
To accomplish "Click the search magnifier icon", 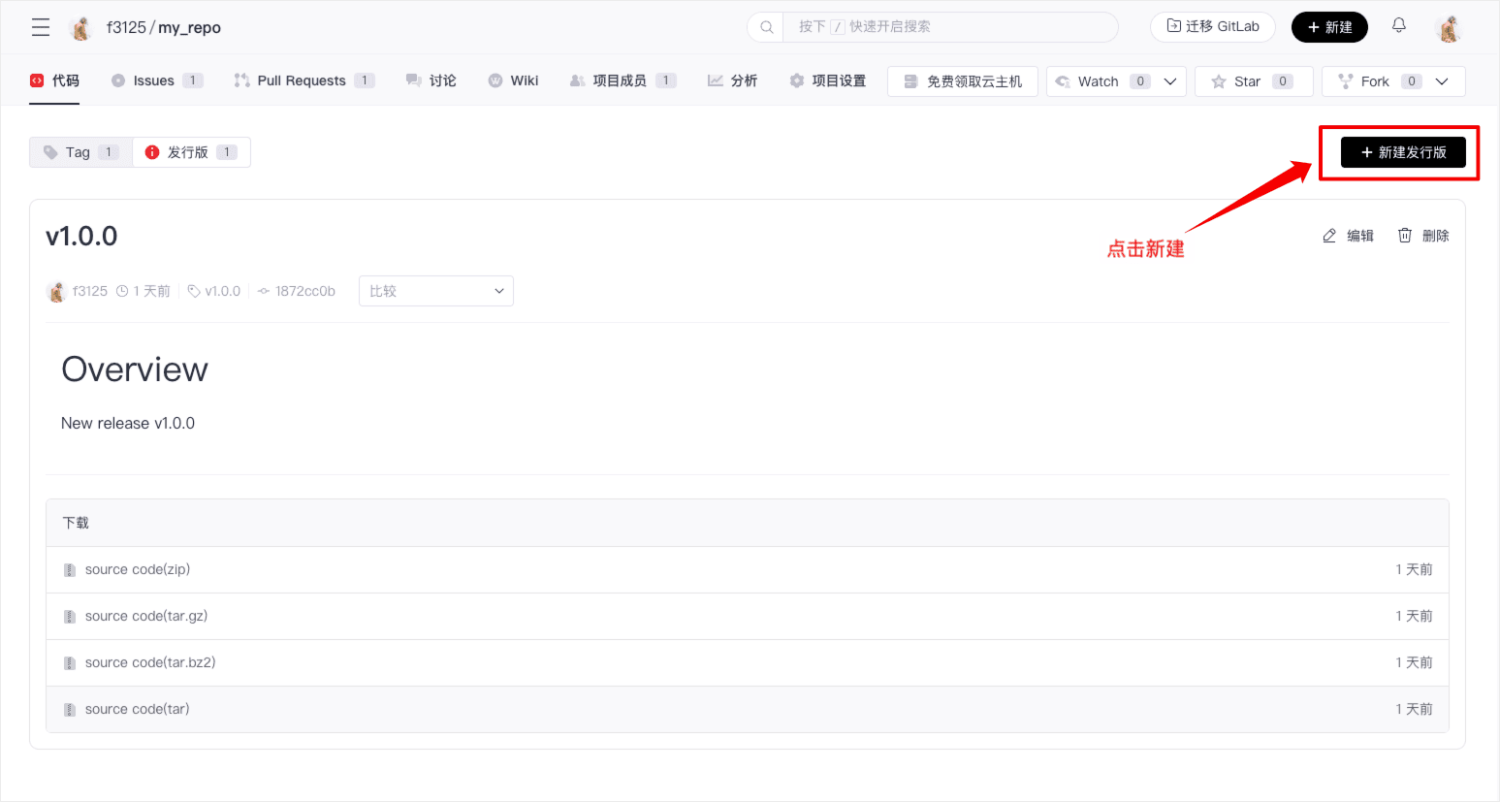I will 766,27.
